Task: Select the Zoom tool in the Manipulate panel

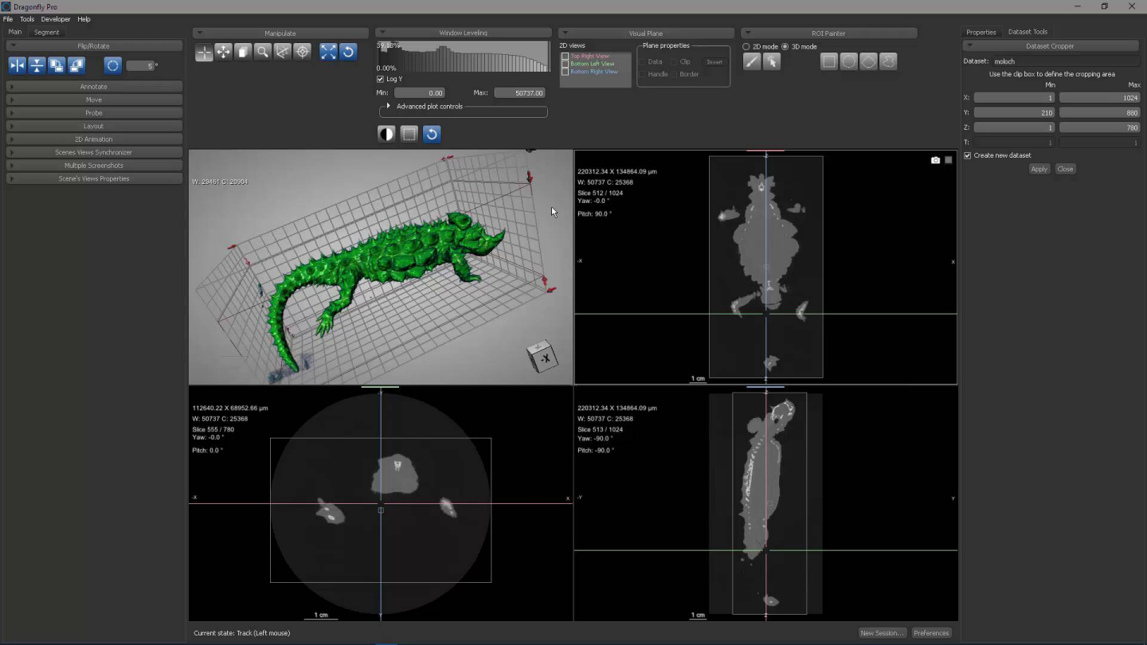Action: [x=263, y=53]
